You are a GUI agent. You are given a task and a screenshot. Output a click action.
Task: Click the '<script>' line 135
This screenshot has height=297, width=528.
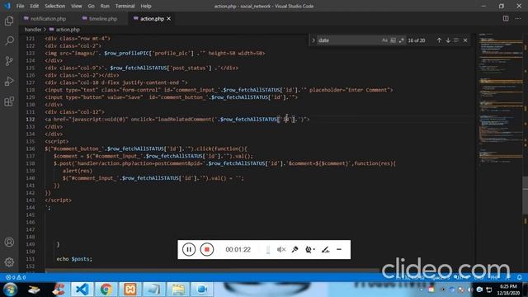[57, 141]
